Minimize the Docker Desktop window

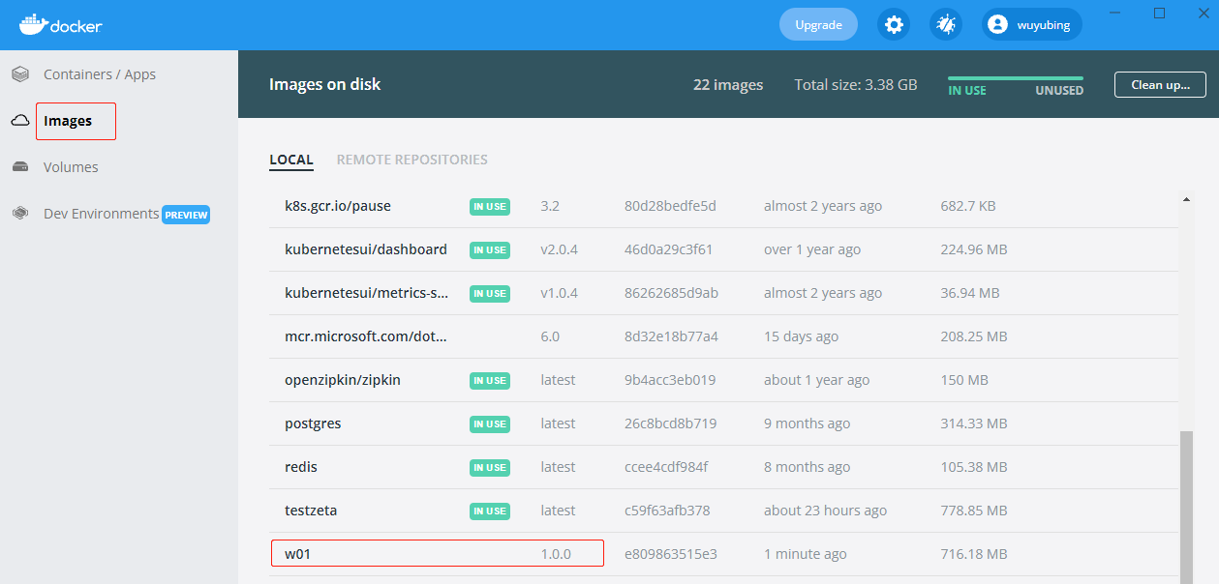point(1114,14)
